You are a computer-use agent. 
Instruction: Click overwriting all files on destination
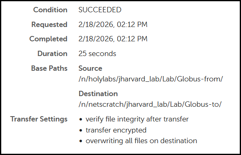pyautogui.click(x=141, y=141)
